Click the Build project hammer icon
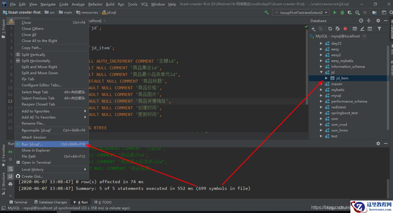 [266, 12]
